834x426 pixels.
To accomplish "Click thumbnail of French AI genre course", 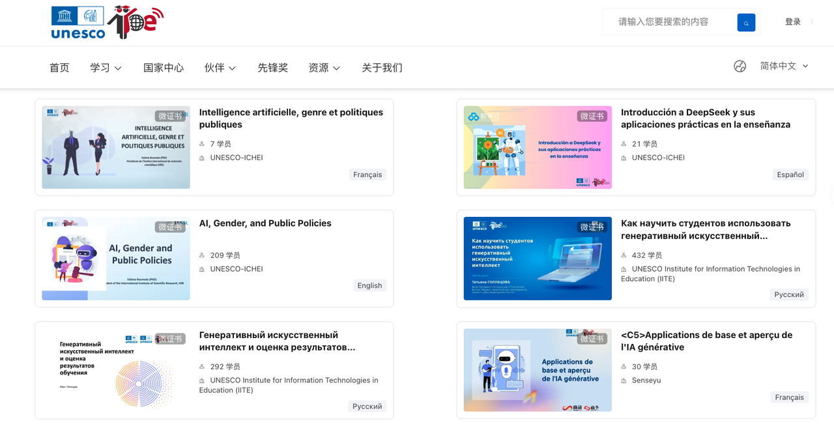I will point(116,147).
